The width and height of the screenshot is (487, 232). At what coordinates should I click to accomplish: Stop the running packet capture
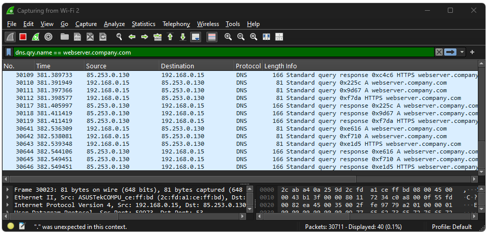23,37
